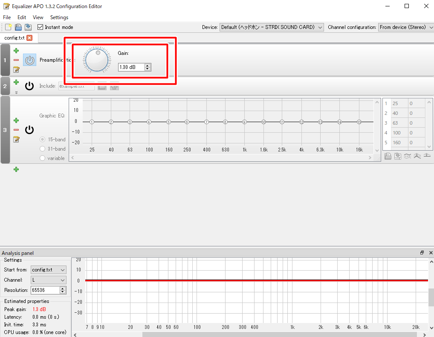
Task: Add a new filter below row 3
Action: click(16, 169)
